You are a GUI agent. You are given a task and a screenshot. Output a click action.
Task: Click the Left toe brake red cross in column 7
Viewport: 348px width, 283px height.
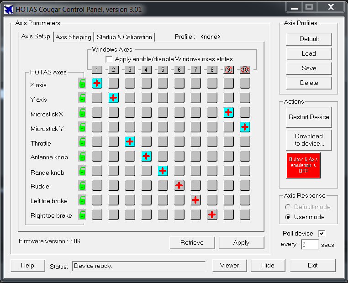point(195,200)
